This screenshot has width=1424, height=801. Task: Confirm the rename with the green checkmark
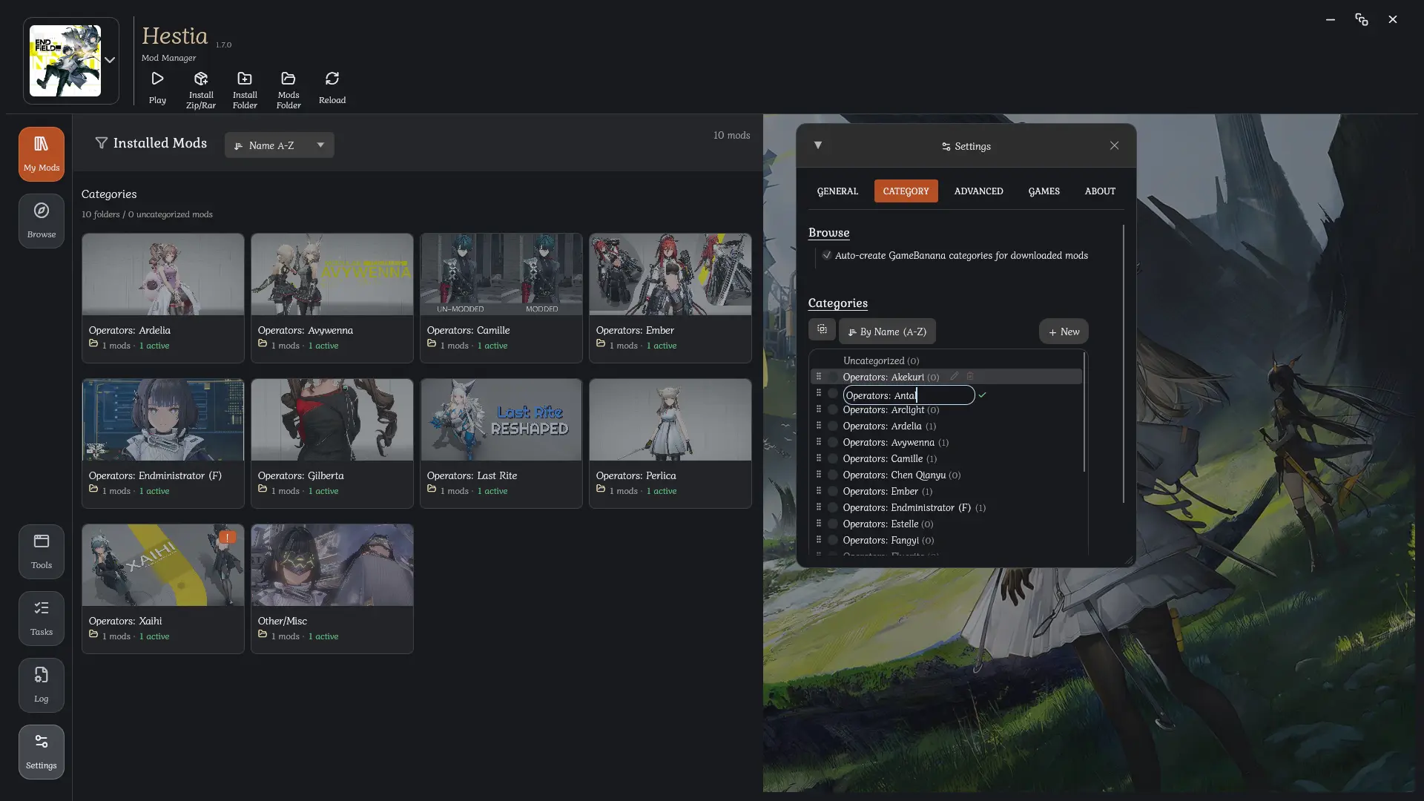[982, 395]
